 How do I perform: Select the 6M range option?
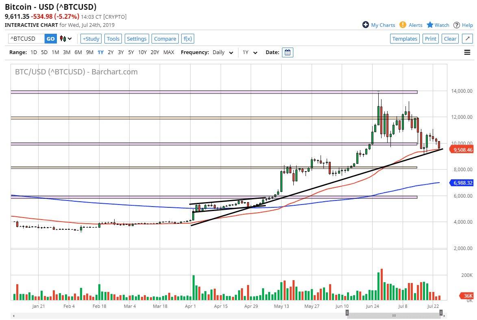coord(78,52)
